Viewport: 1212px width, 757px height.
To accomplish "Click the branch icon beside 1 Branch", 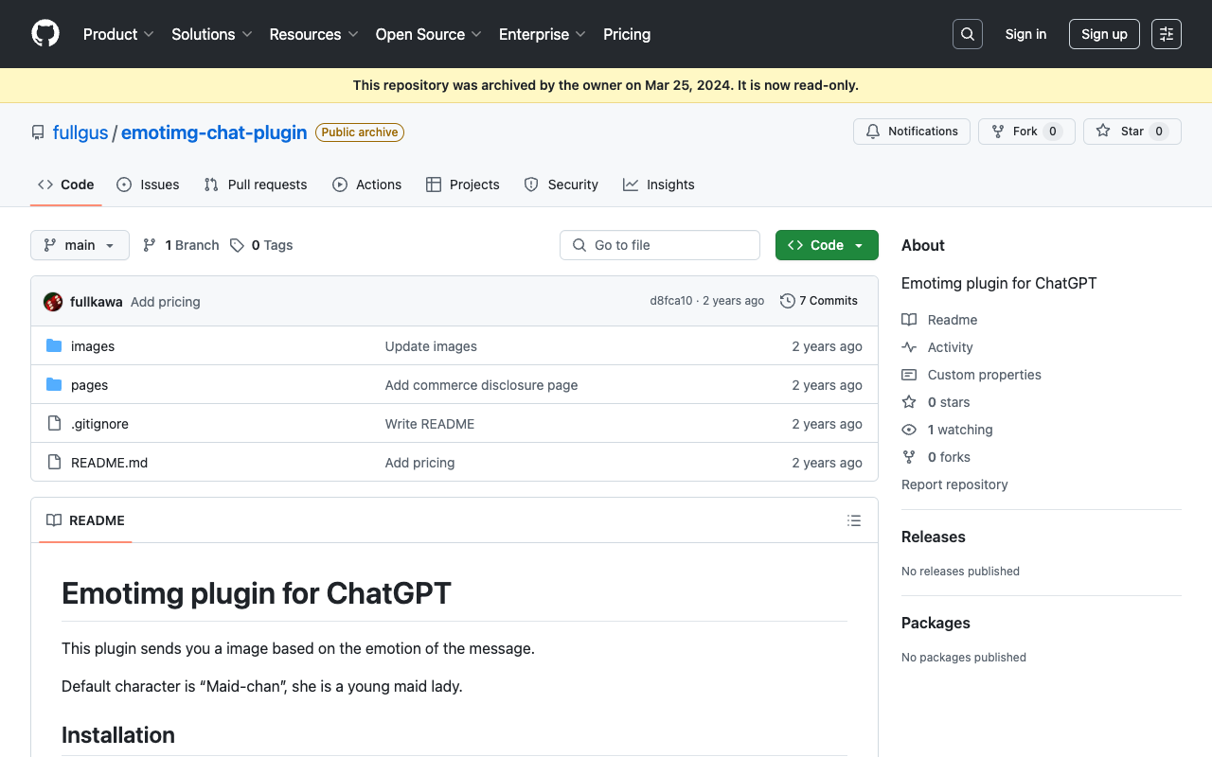I will [x=150, y=245].
